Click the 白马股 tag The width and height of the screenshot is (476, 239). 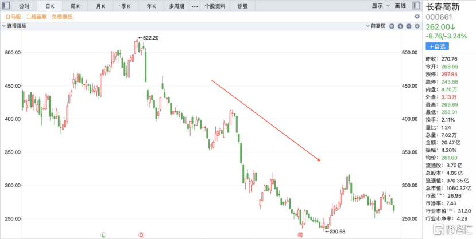pos(13,17)
